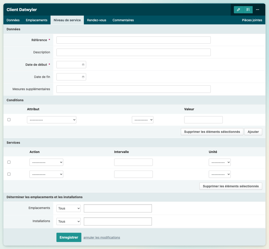The height and width of the screenshot is (249, 269).
Task: Click the Installations text field
Action: coord(118,221)
